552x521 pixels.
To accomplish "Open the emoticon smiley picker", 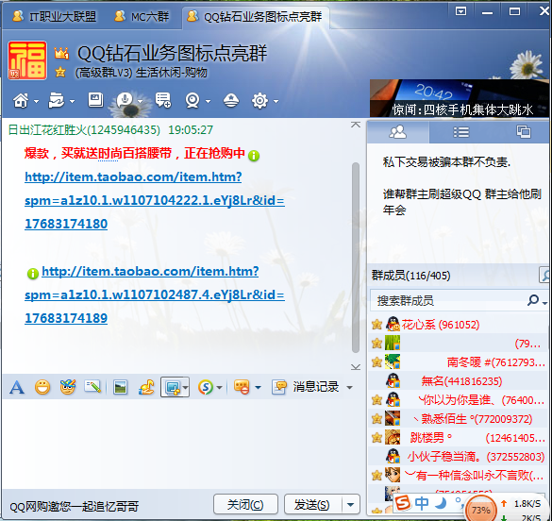I will click(x=42, y=387).
